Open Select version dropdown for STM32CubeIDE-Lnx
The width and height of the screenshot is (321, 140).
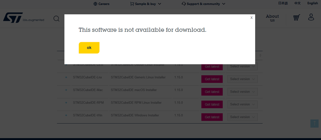click(243, 79)
